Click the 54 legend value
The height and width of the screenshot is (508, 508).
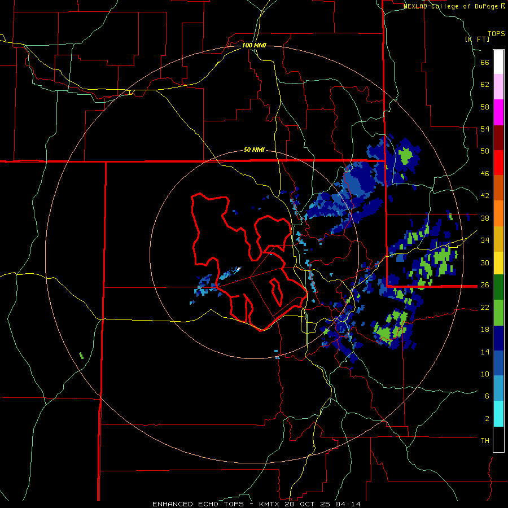click(x=485, y=129)
